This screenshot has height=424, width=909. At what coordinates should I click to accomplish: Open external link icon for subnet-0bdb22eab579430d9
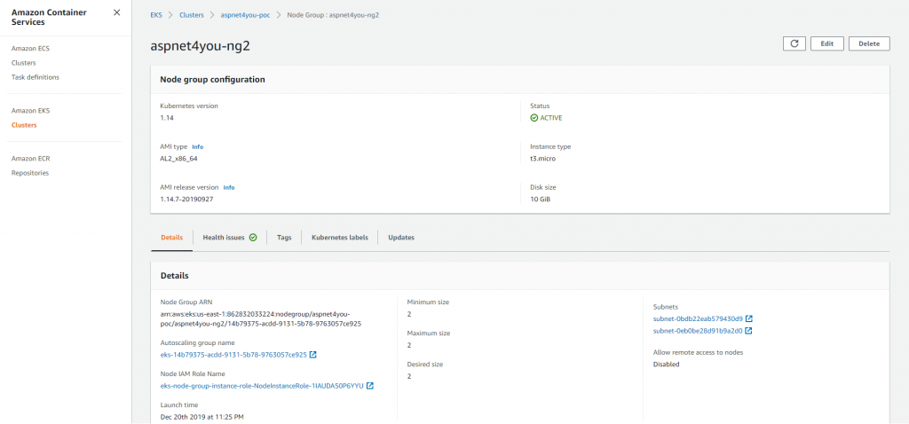tap(749, 318)
